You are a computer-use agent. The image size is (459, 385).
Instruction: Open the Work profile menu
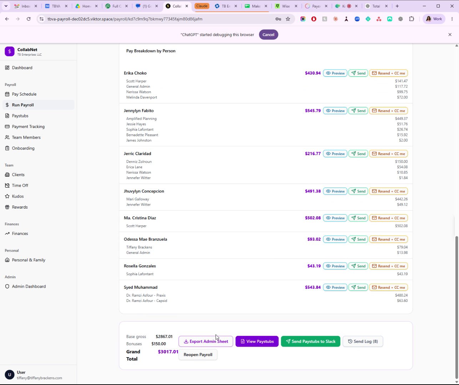point(434,19)
